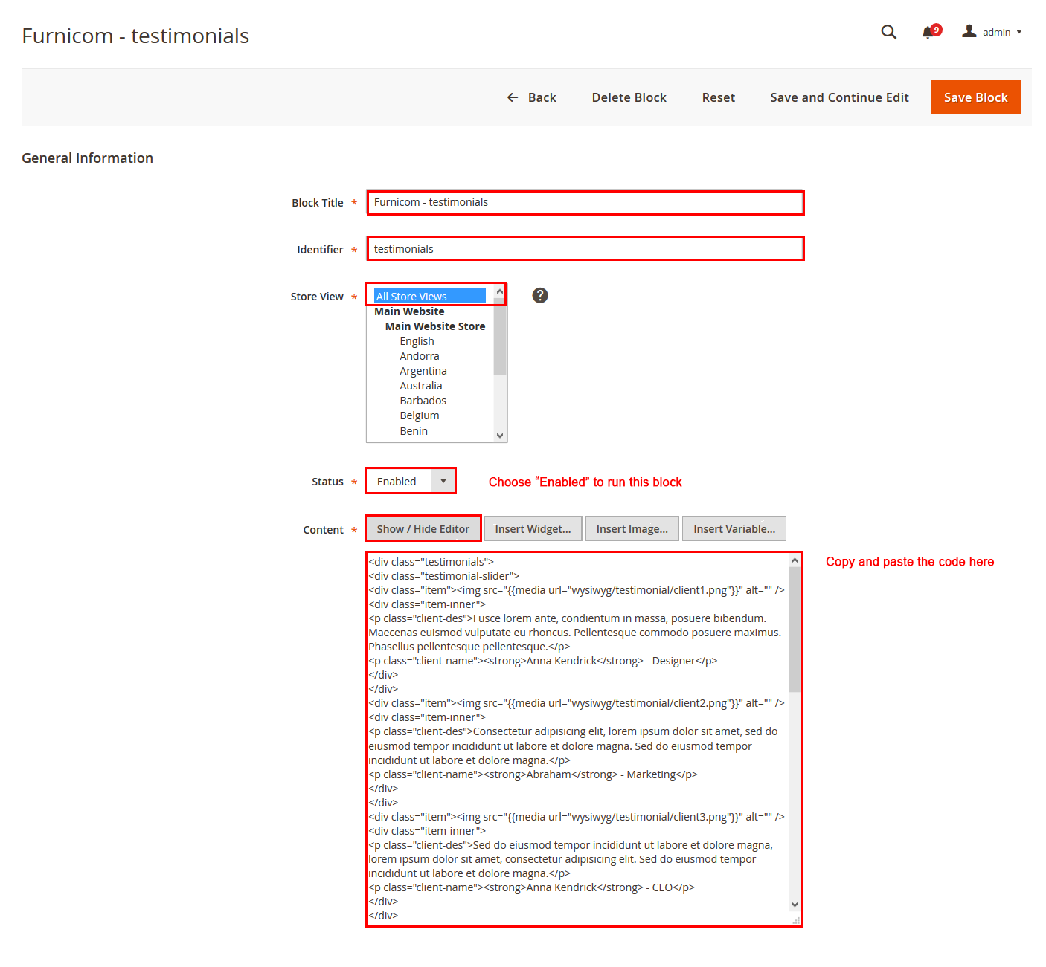Click content textarea scroll-down arrow
This screenshot has width=1046, height=967.
[795, 905]
